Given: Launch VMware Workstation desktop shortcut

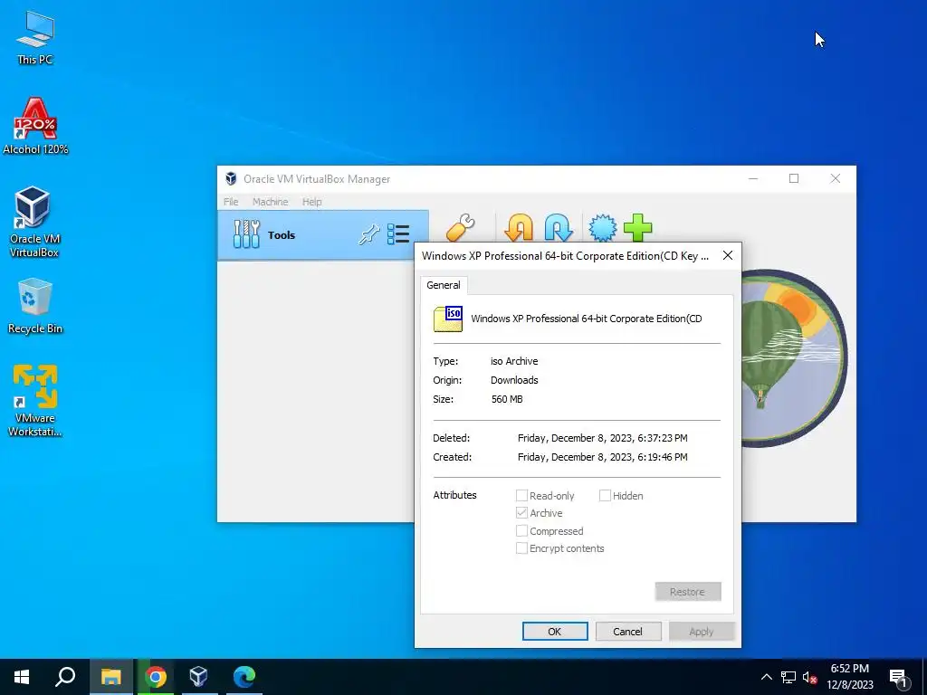Looking at the screenshot, I should coord(35,401).
